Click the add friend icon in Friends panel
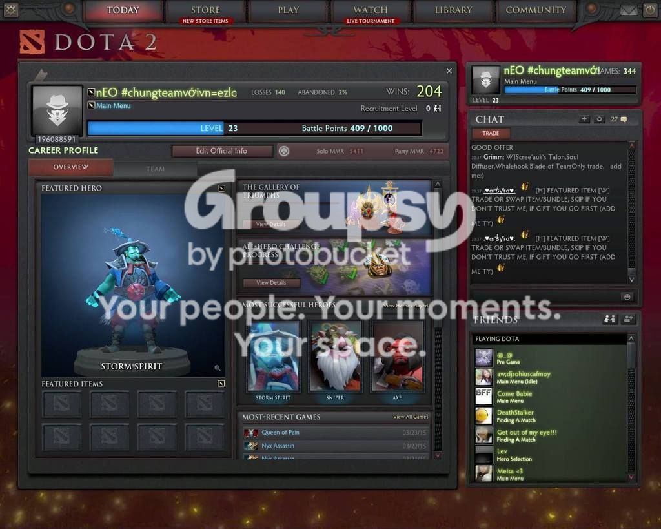The image size is (661, 529). click(x=629, y=319)
